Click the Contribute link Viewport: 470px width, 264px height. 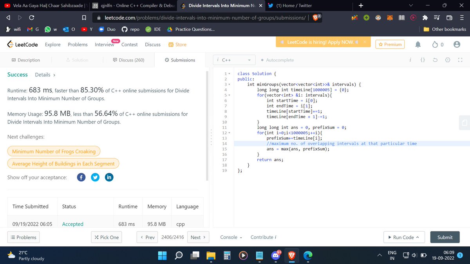coord(264,237)
